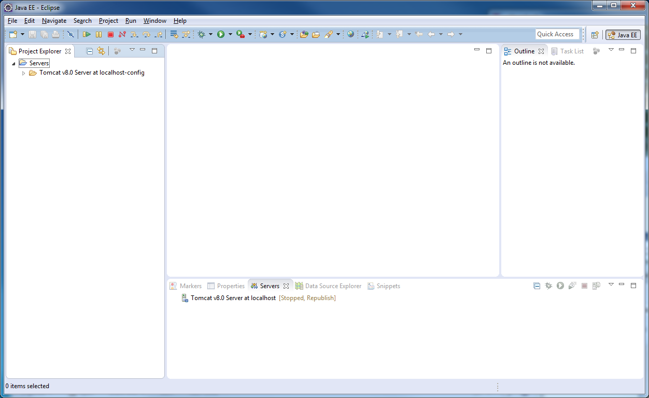The image size is (649, 398).
Task: Click the green Run button in toolbar
Action: 221,34
